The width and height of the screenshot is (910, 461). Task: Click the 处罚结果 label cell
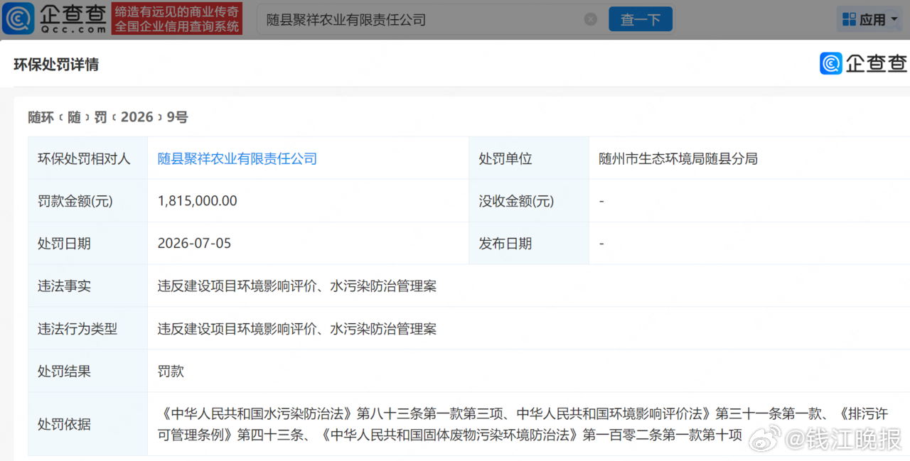coord(87,371)
